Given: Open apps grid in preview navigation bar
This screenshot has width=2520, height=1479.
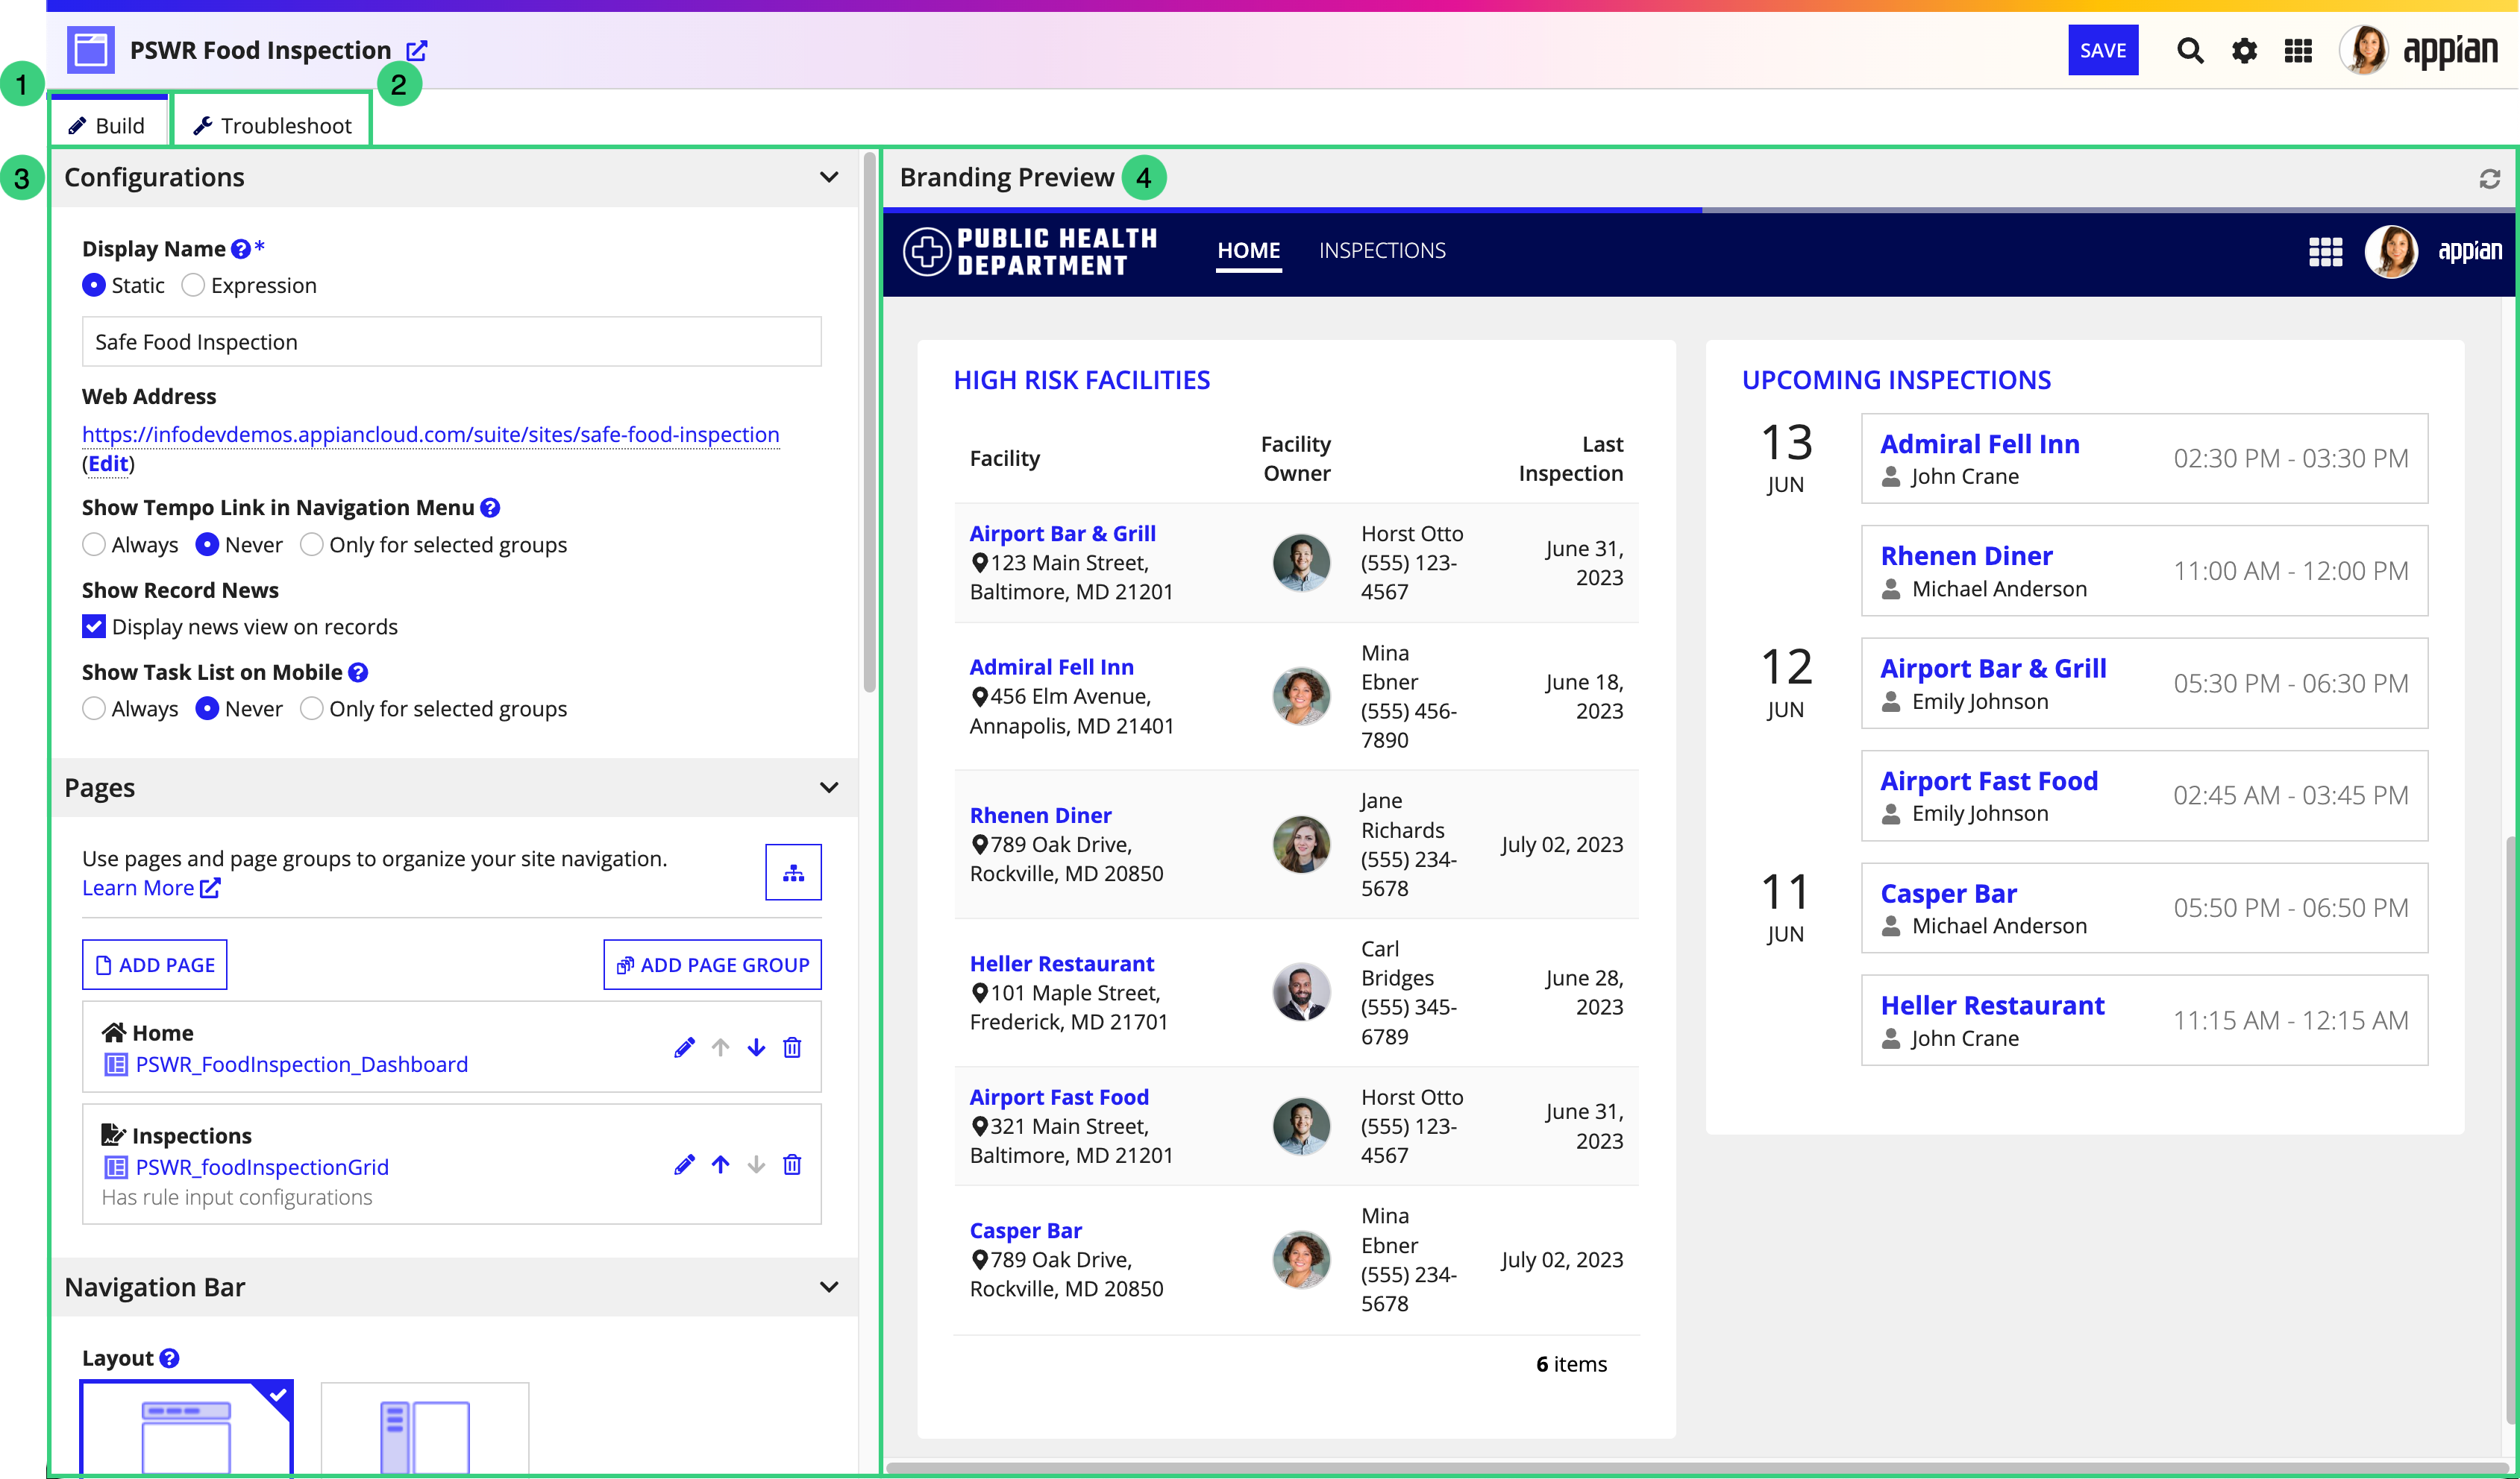Looking at the screenshot, I should (x=2325, y=252).
